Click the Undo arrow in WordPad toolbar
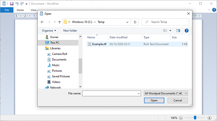The height and width of the screenshot is (121, 217). point(17,4)
